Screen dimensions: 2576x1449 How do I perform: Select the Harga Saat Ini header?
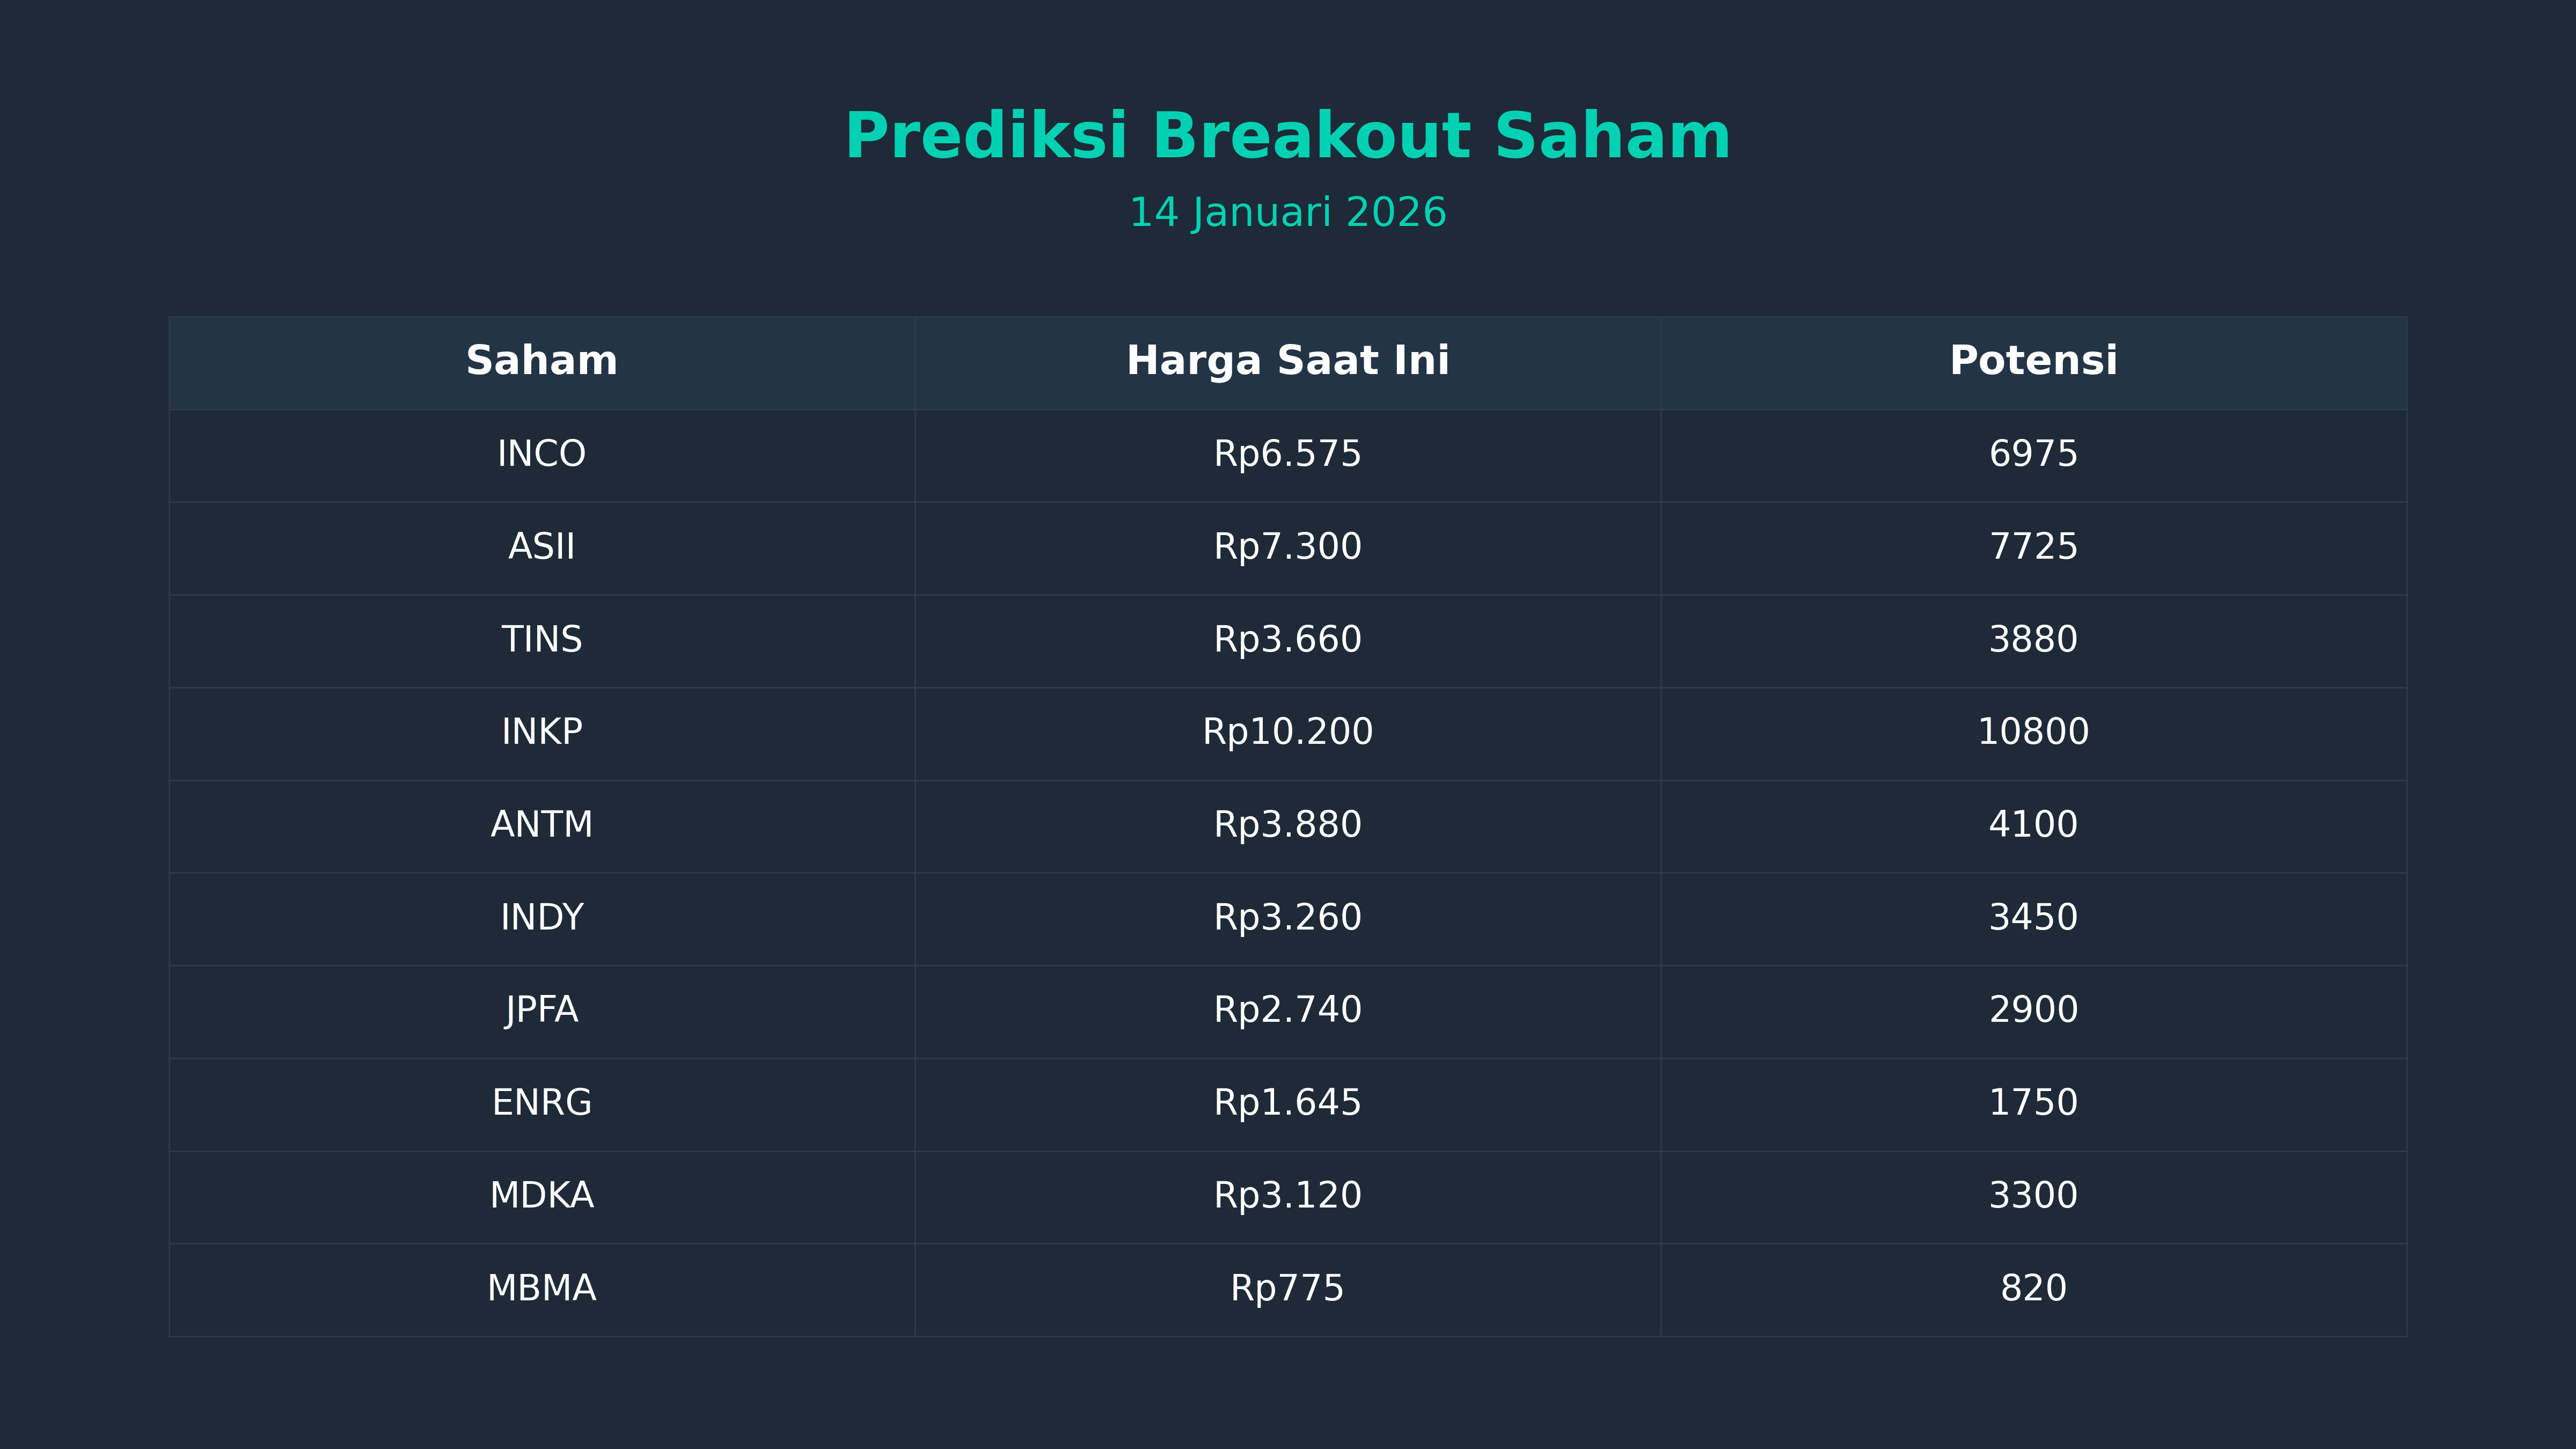point(1287,361)
